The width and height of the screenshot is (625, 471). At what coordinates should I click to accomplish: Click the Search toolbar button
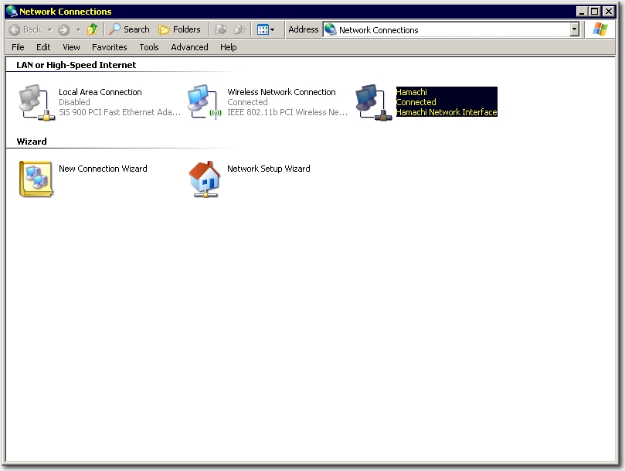click(x=129, y=29)
